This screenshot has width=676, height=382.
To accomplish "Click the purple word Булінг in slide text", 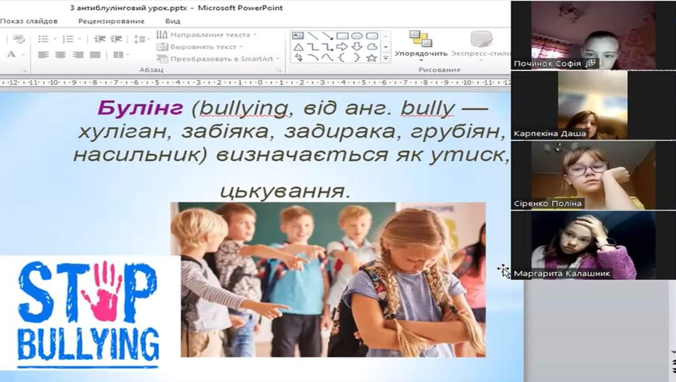I will coord(140,108).
